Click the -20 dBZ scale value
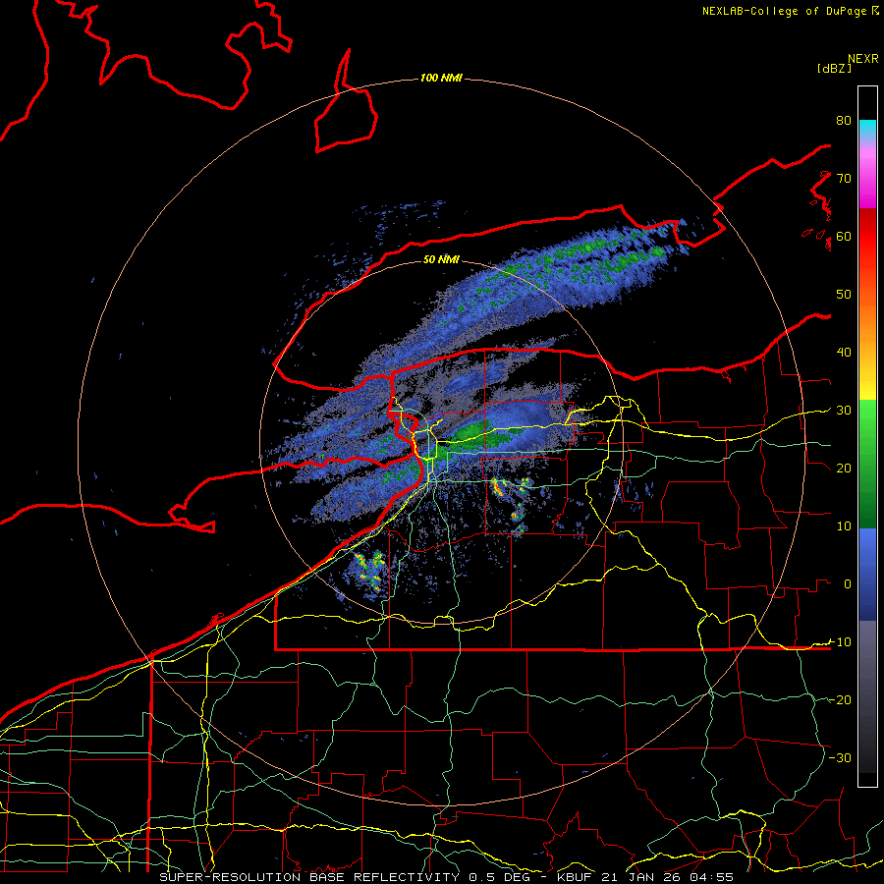884x884 pixels. pos(840,699)
